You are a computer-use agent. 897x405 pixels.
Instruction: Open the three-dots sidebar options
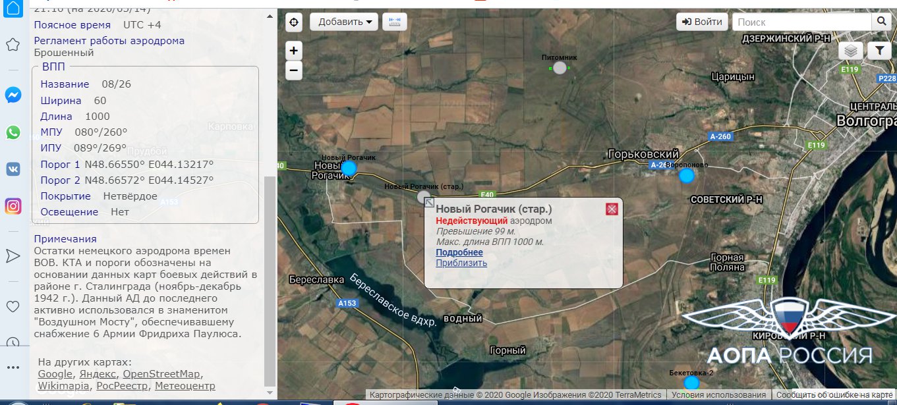click(x=13, y=367)
